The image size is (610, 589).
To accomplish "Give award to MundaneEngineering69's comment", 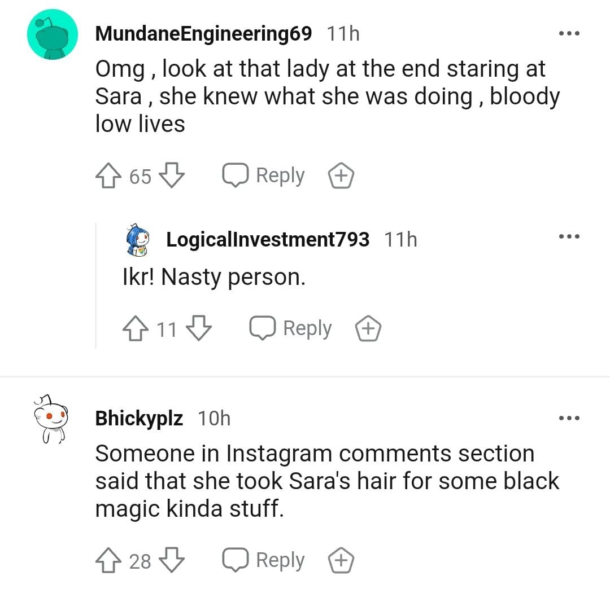I will coord(341,176).
